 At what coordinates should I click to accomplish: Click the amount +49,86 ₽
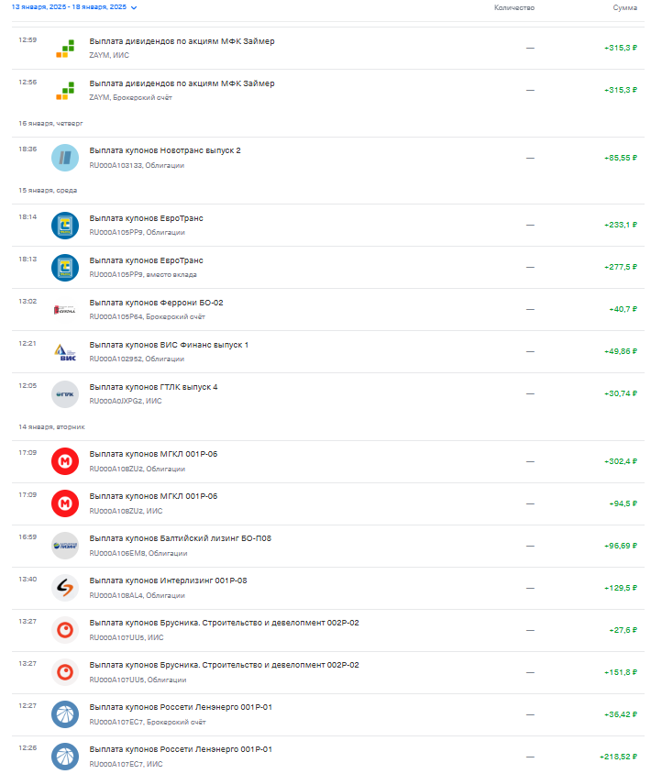621,351
